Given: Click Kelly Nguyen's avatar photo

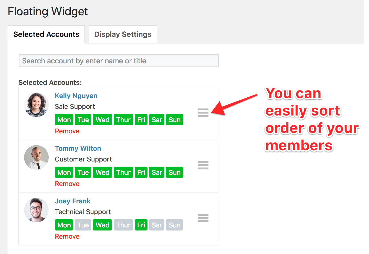Looking at the screenshot, I should pyautogui.click(x=36, y=105).
